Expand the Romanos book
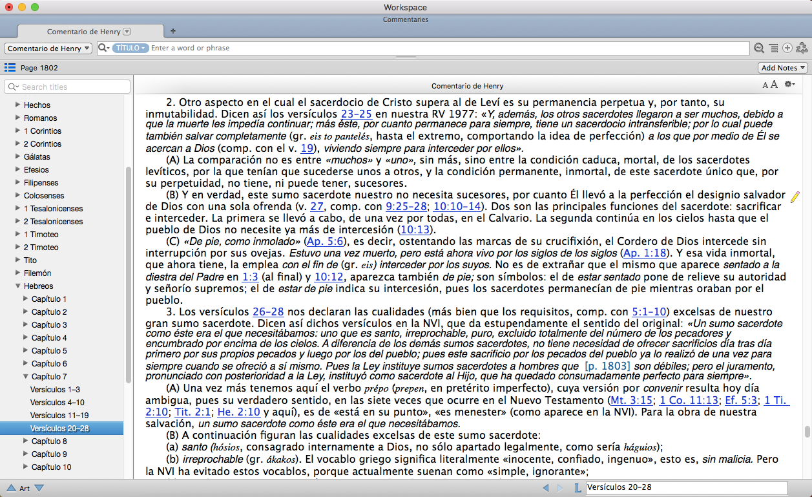The image size is (812, 497). click(17, 118)
